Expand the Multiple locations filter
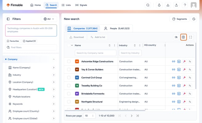 54,97
